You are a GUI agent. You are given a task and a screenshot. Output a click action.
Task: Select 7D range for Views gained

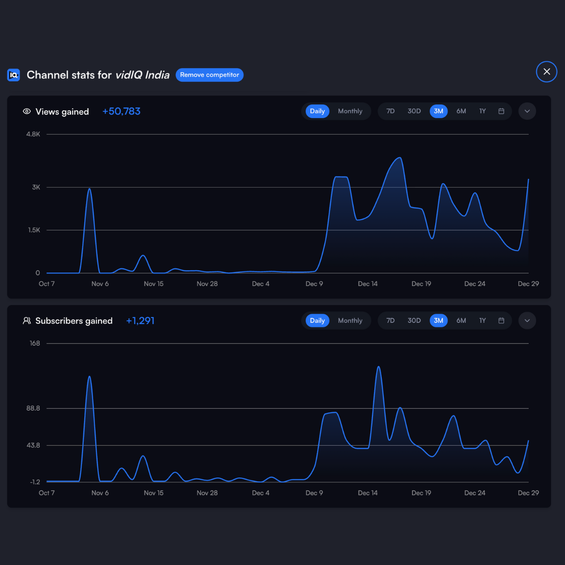390,111
